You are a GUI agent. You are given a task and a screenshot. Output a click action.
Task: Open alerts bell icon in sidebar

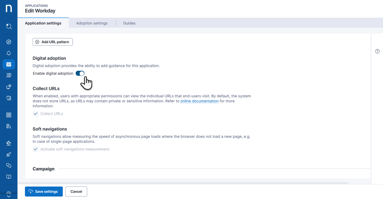pos(9,53)
